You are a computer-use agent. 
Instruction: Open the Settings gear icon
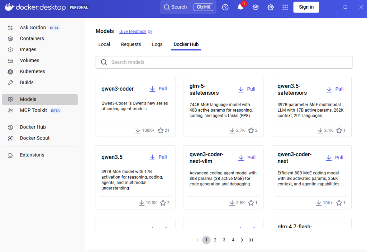tap(271, 7)
